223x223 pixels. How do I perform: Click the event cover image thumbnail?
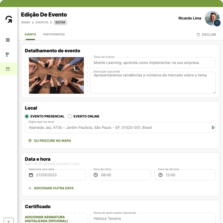56,76
